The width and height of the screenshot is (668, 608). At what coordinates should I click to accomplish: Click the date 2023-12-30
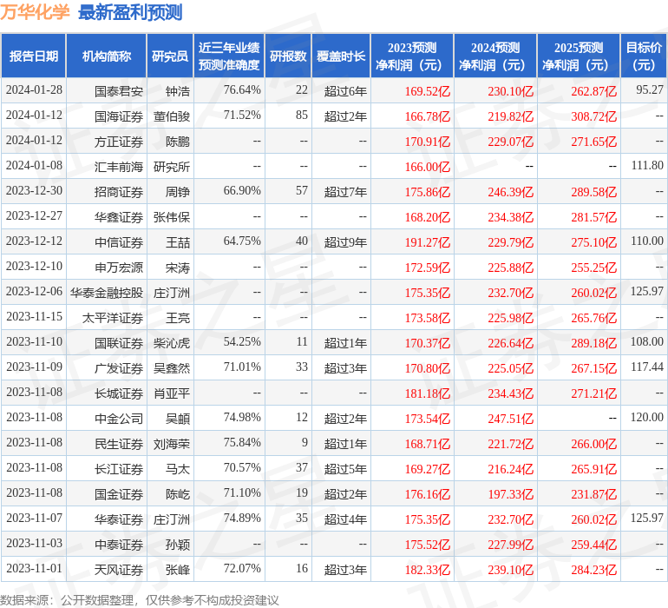34,191
